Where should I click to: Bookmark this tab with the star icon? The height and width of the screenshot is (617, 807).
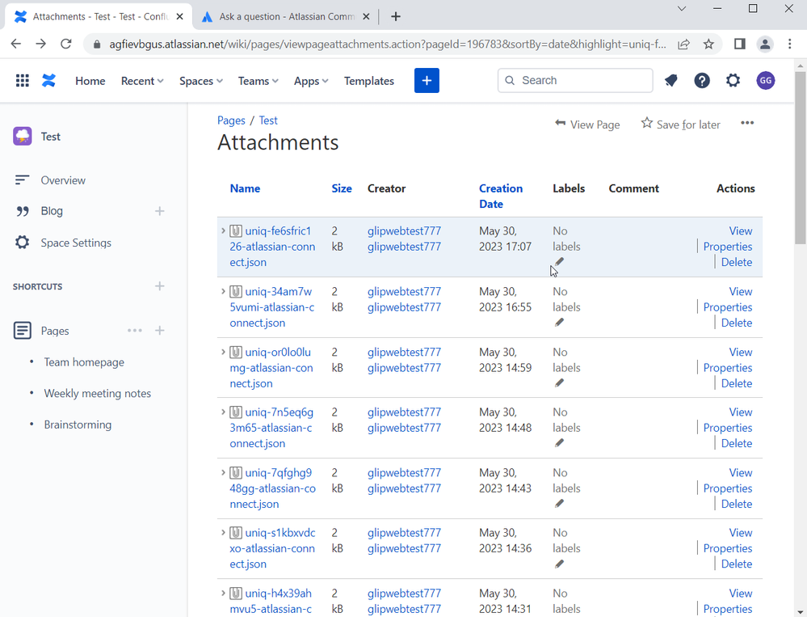(x=708, y=44)
